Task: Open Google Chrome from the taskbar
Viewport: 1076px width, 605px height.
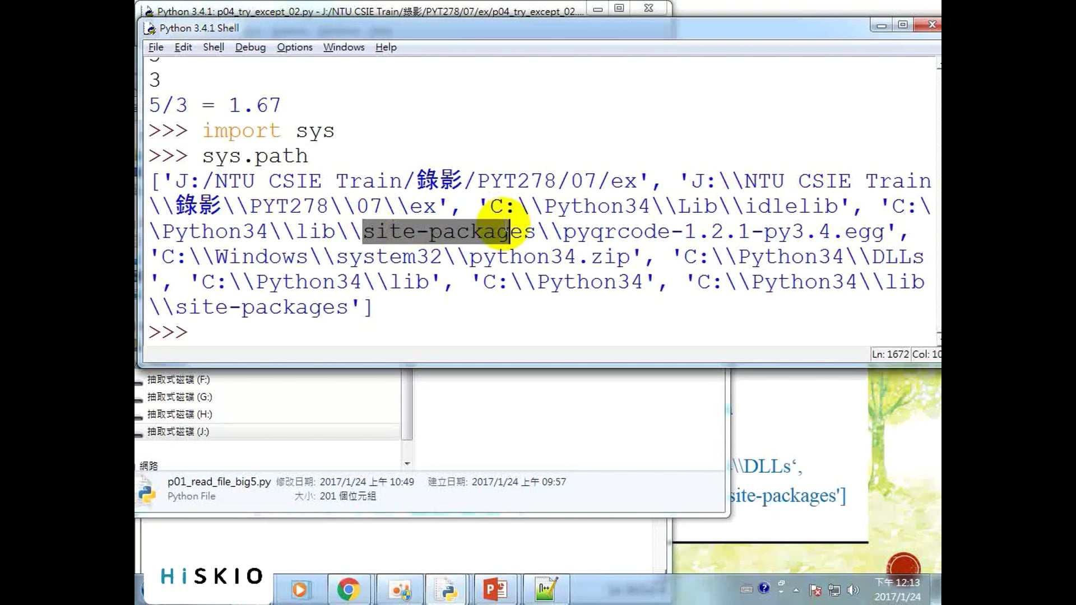Action: 348,589
